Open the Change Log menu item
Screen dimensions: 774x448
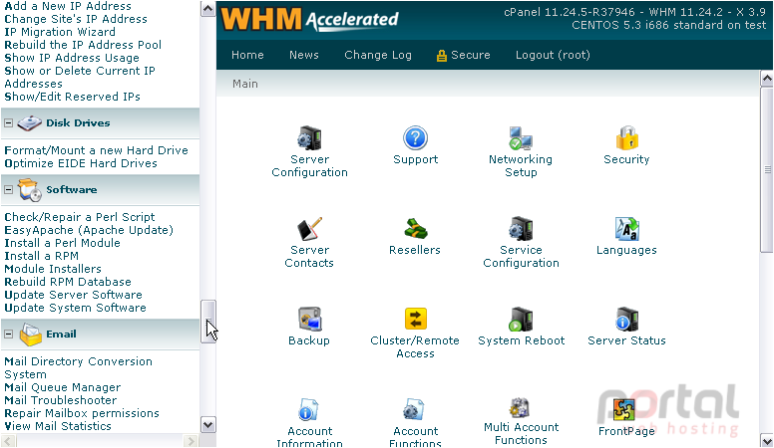[x=378, y=55]
